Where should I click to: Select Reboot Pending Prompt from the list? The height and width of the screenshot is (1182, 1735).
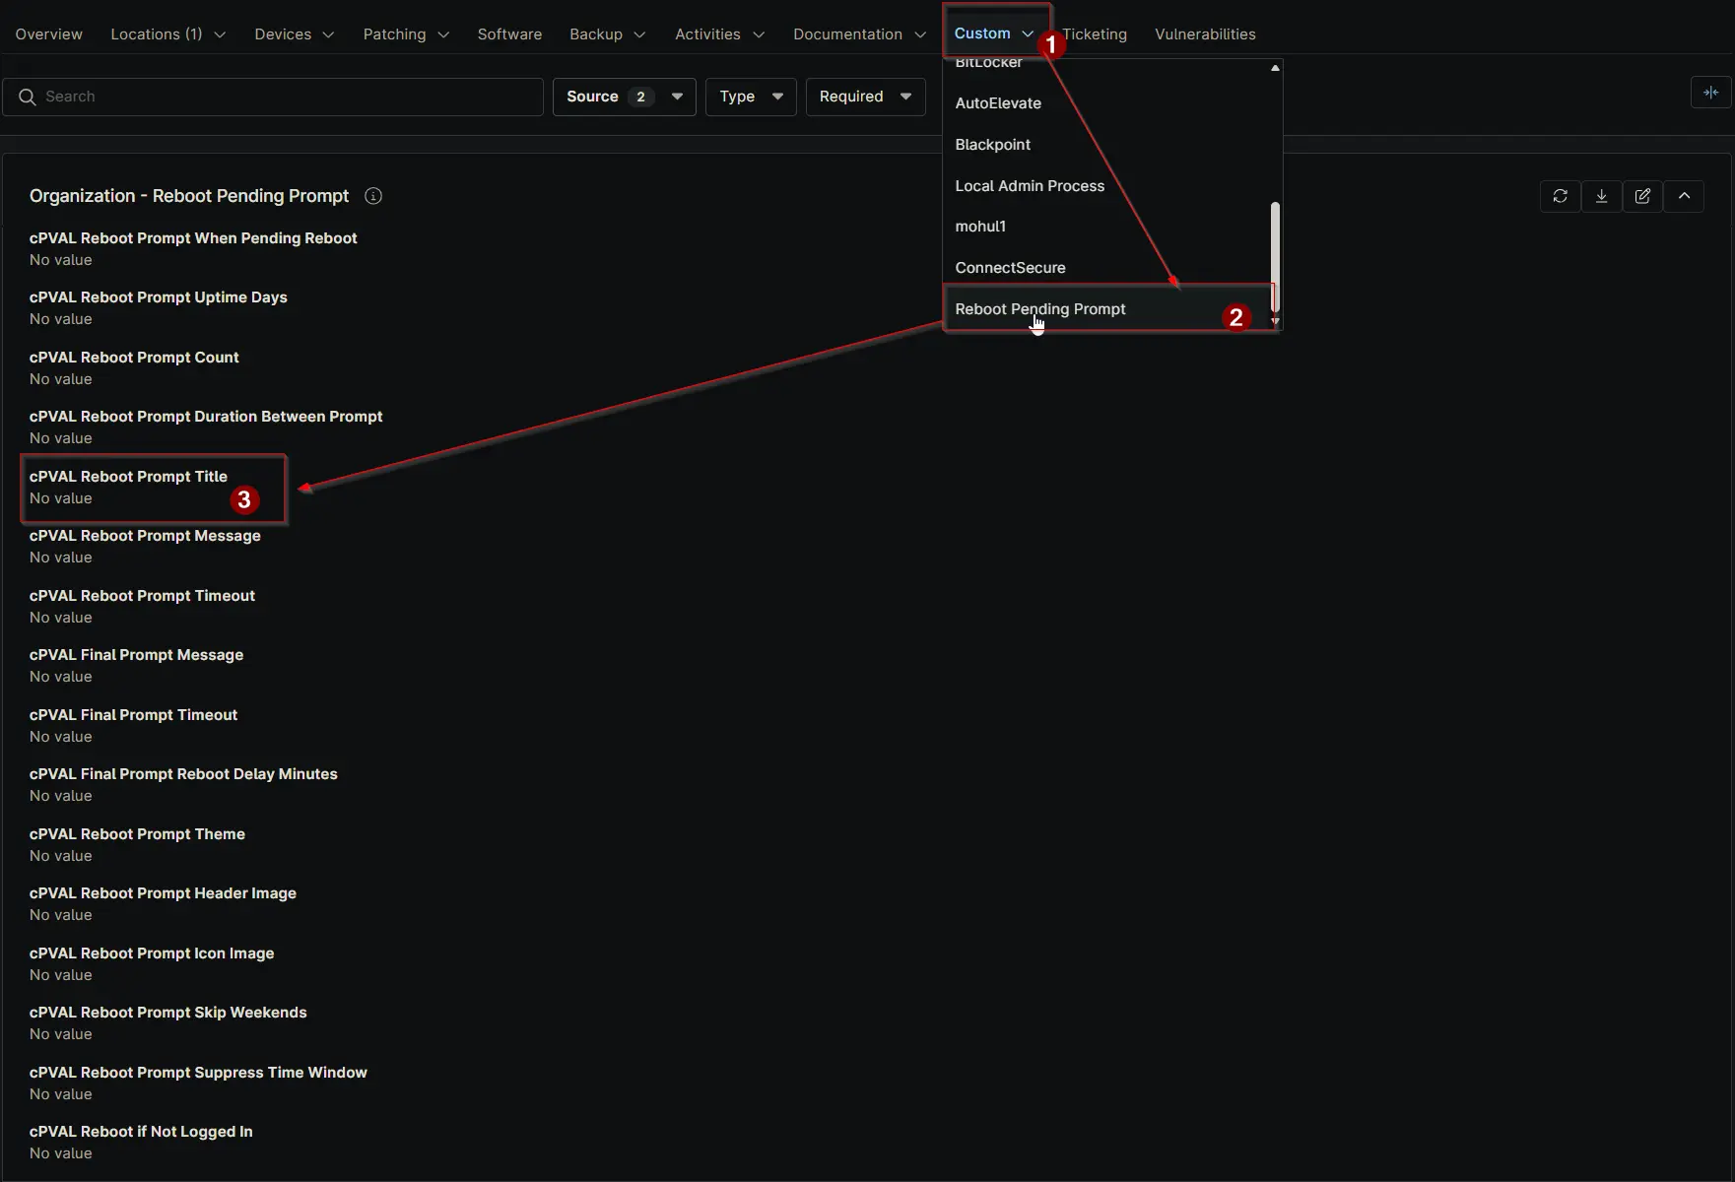(x=1040, y=309)
